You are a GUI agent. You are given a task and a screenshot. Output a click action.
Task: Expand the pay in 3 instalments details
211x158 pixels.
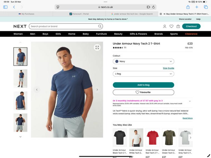point(190,101)
